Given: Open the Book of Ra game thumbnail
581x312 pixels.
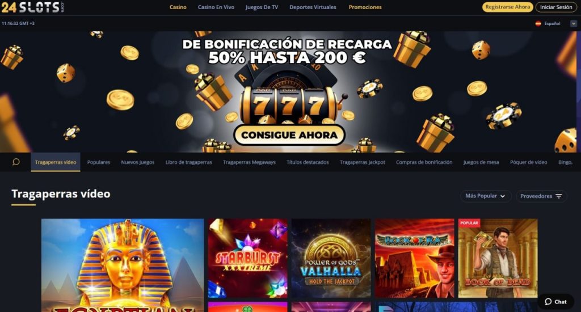Looking at the screenshot, I should [x=414, y=258].
